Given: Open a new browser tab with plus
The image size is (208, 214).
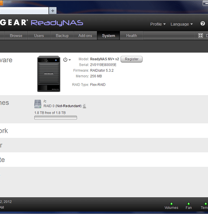Looking at the screenshot, I should pos(53,11).
